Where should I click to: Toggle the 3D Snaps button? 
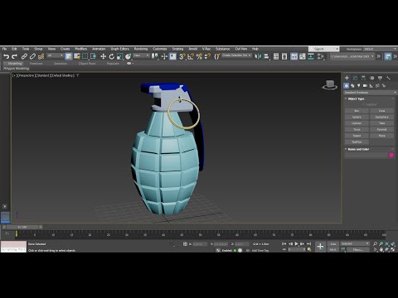click(x=182, y=56)
